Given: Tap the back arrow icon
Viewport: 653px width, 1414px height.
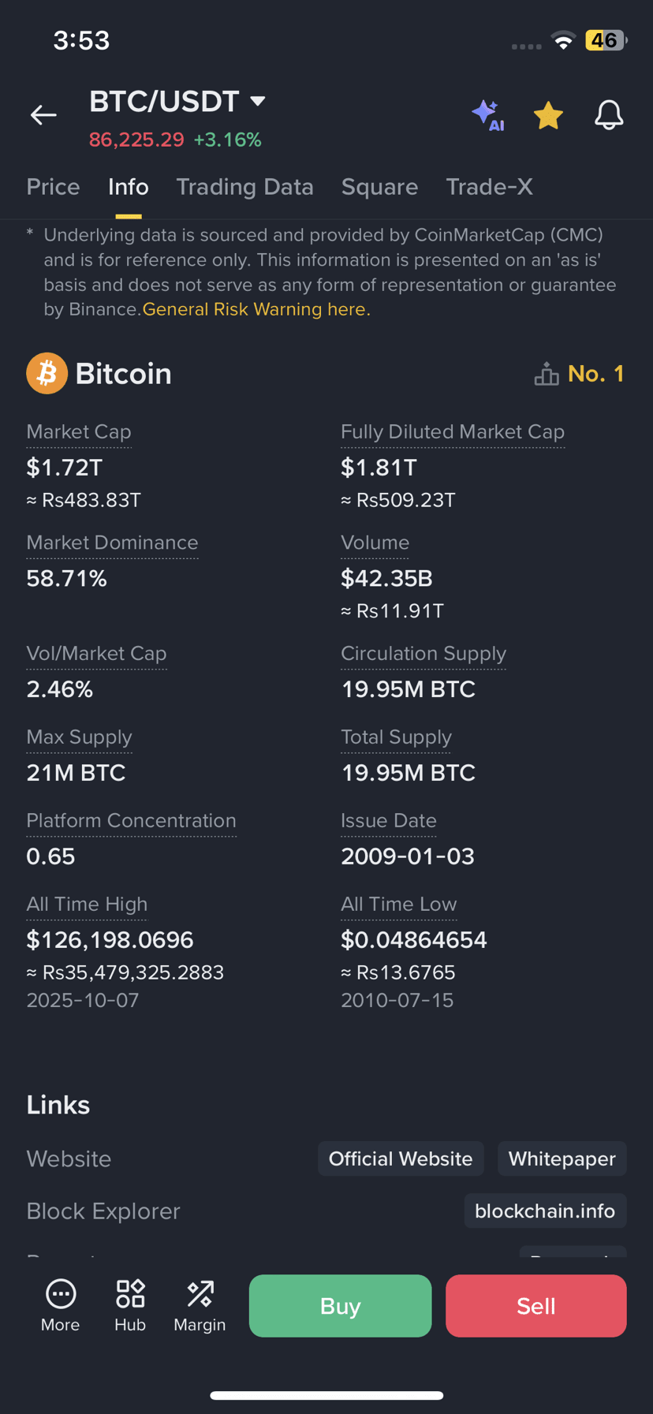Looking at the screenshot, I should coord(43,115).
